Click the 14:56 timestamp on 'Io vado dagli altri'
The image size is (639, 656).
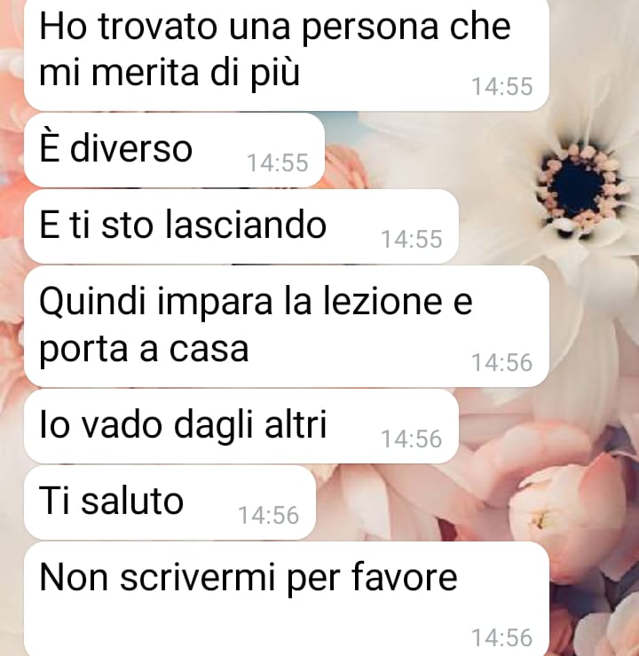point(412,439)
